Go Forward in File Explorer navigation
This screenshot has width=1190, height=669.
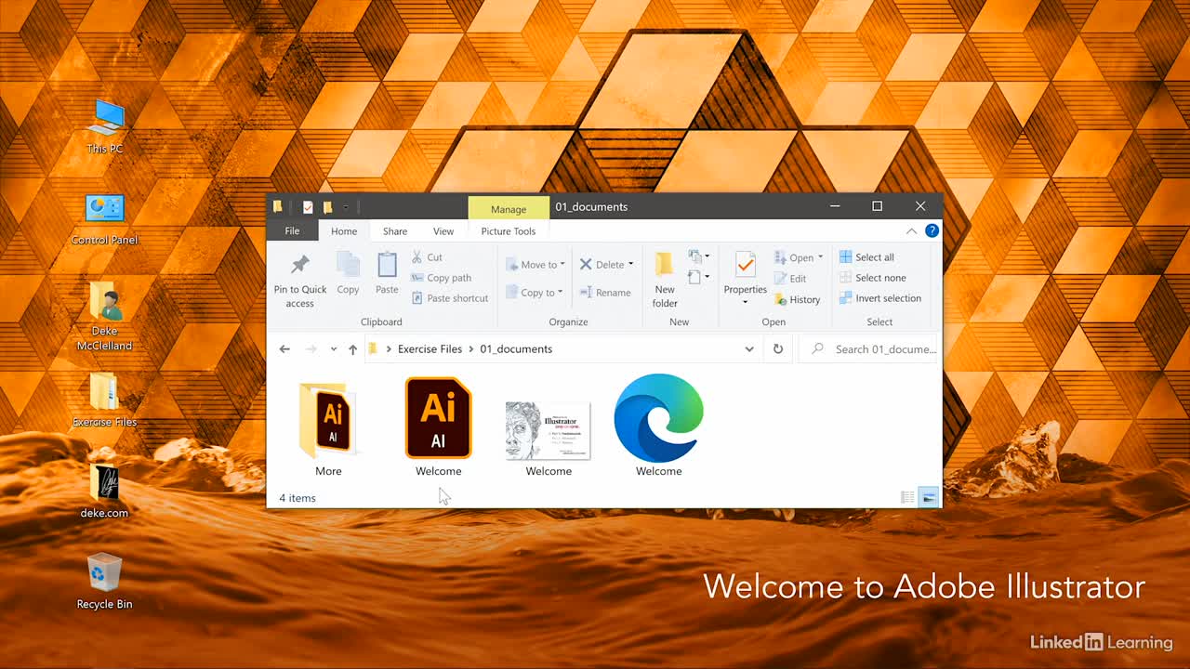[x=311, y=349]
